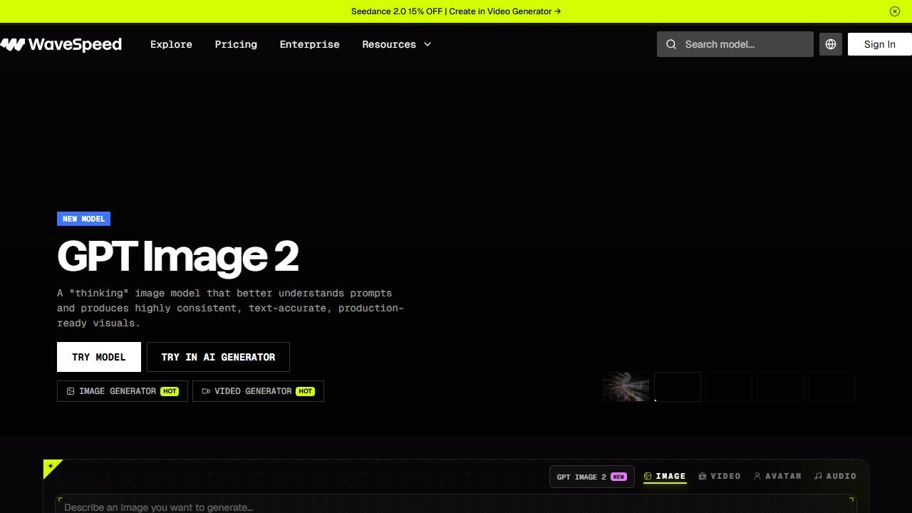Select the first carousel thumbnail
This screenshot has height=513, width=912.
click(x=626, y=387)
